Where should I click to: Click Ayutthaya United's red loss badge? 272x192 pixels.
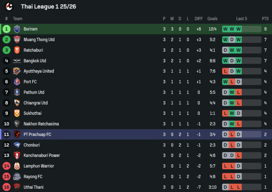coord(225,71)
